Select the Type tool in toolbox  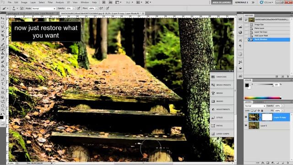point(3,83)
